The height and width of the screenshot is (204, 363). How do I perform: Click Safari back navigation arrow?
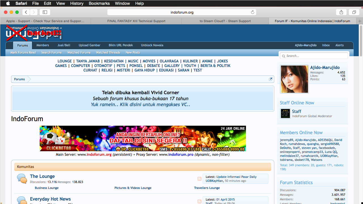pyautogui.click(x=26, y=12)
